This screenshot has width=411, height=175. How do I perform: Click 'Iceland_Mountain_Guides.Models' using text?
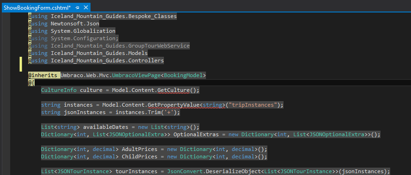click(99, 53)
